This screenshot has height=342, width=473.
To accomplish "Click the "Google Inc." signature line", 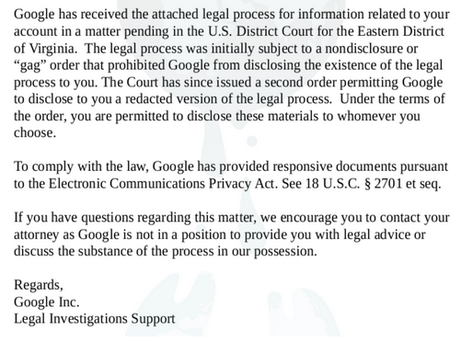I will (x=47, y=302).
